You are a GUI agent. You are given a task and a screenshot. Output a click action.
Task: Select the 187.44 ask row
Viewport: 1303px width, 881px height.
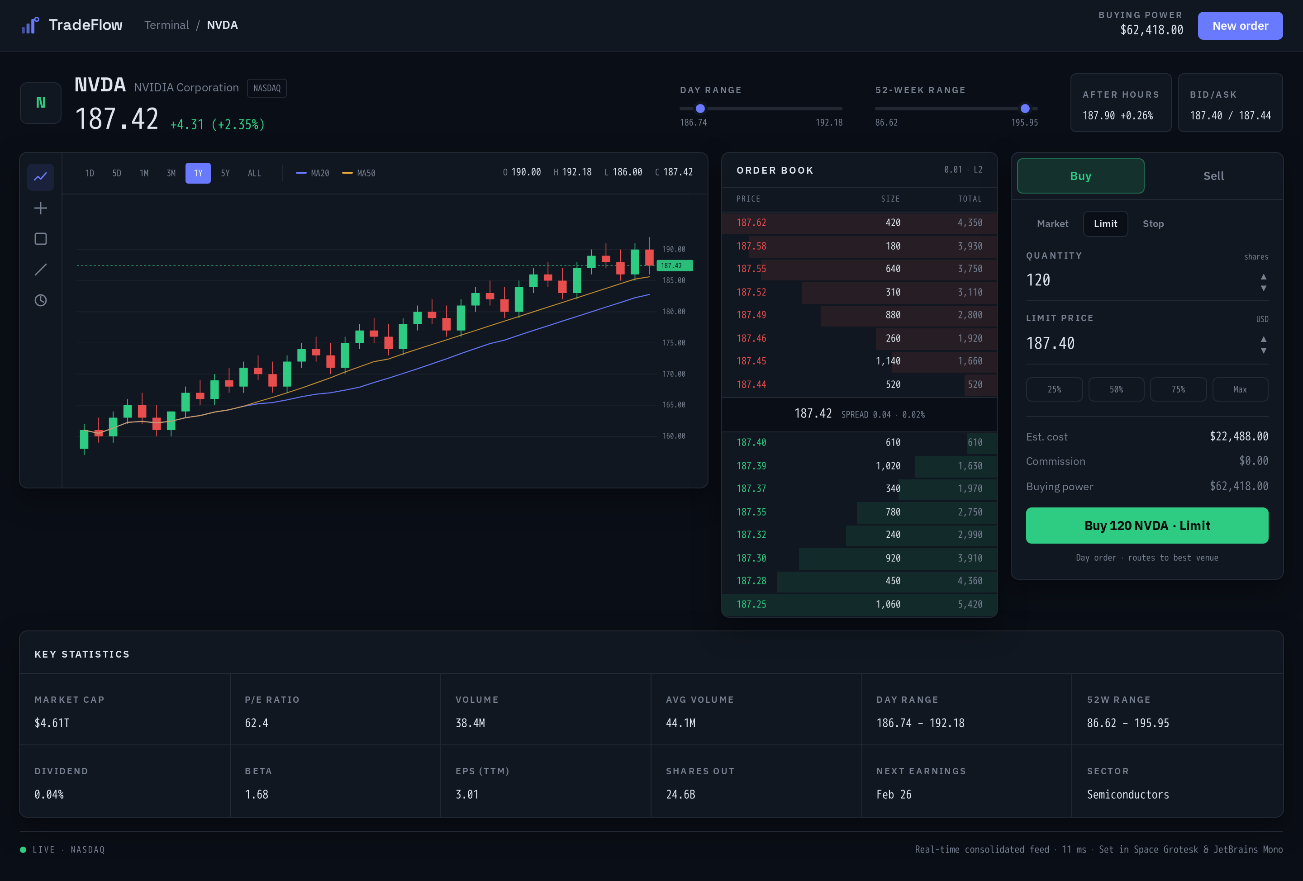[860, 385]
